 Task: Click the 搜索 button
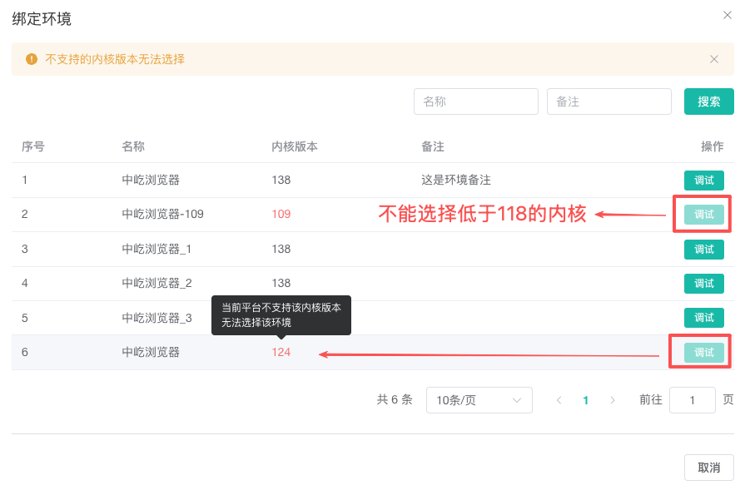[708, 101]
